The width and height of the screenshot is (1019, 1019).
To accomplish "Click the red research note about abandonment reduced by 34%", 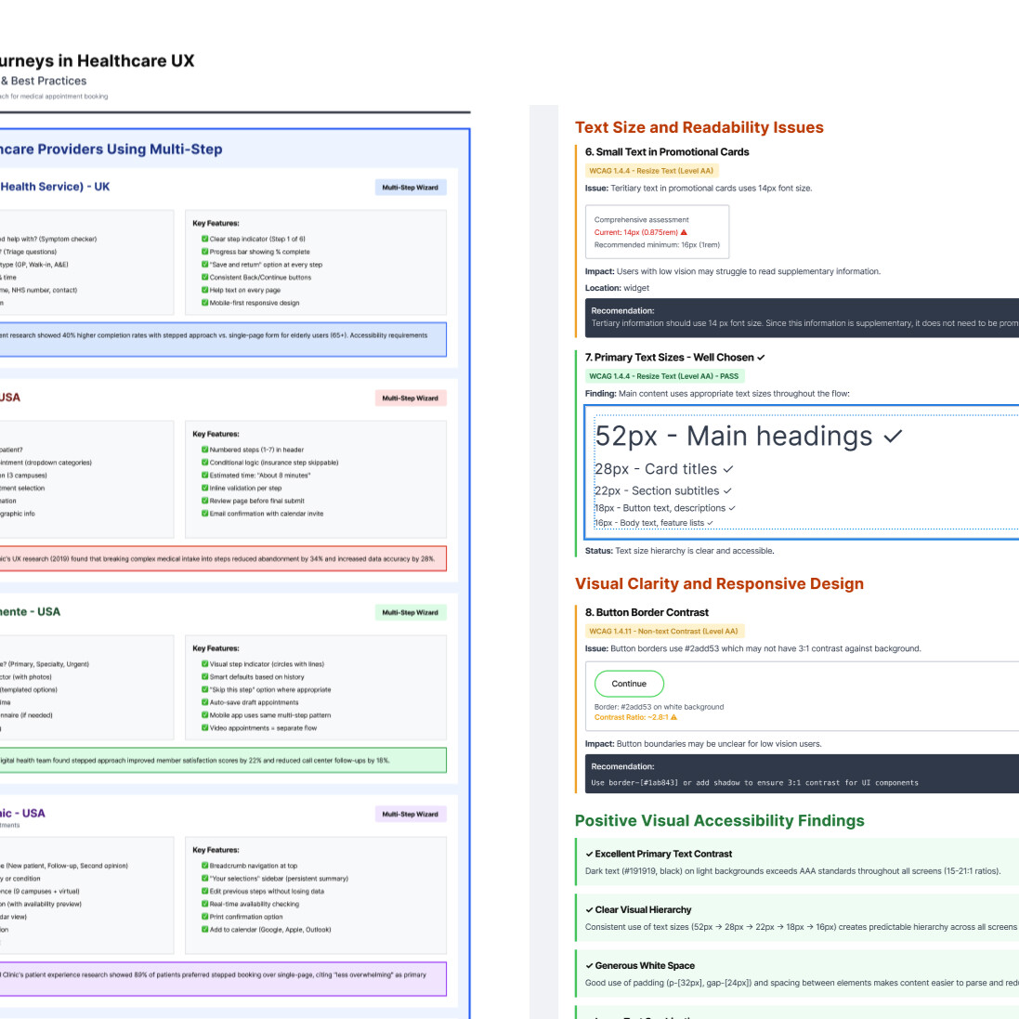I will pos(223,559).
